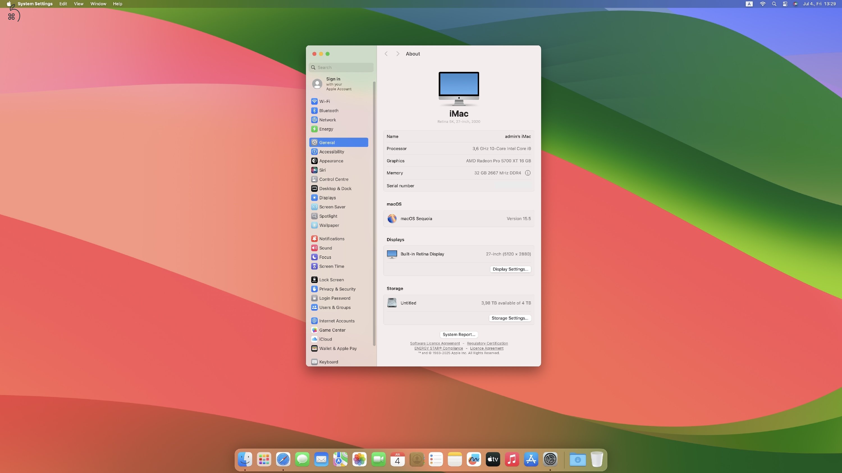The width and height of the screenshot is (842, 473).
Task: Click the Untitled storage volume row
Action: (x=459, y=303)
